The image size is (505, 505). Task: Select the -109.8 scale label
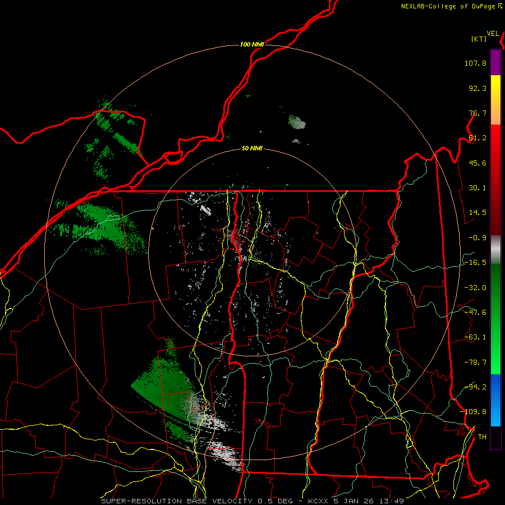tap(474, 412)
